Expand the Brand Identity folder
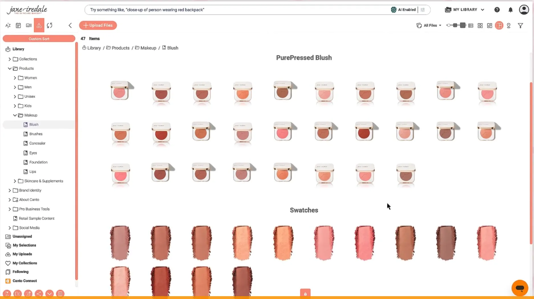This screenshot has width=534, height=299. [10, 191]
